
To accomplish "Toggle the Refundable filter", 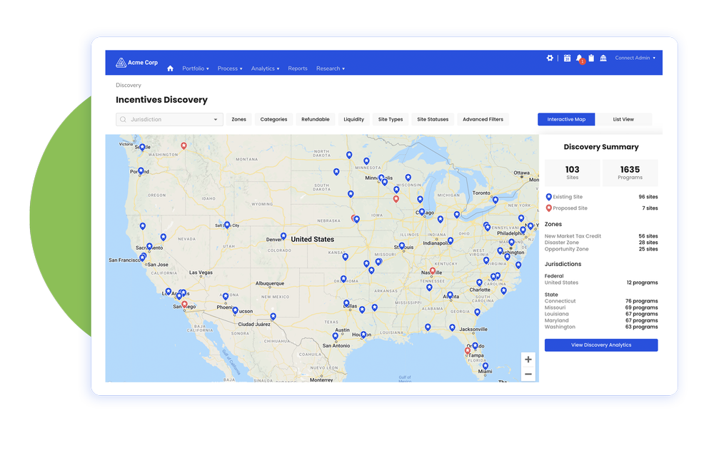I will 315,119.
